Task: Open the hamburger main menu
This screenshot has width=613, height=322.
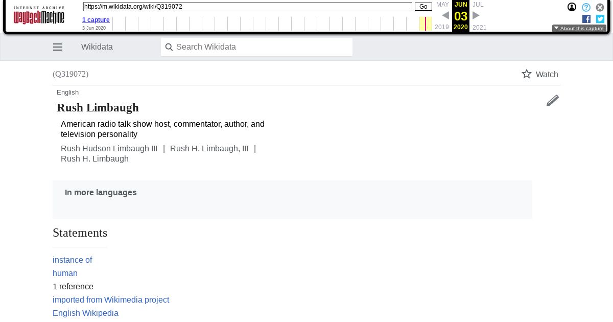Action: pyautogui.click(x=58, y=47)
